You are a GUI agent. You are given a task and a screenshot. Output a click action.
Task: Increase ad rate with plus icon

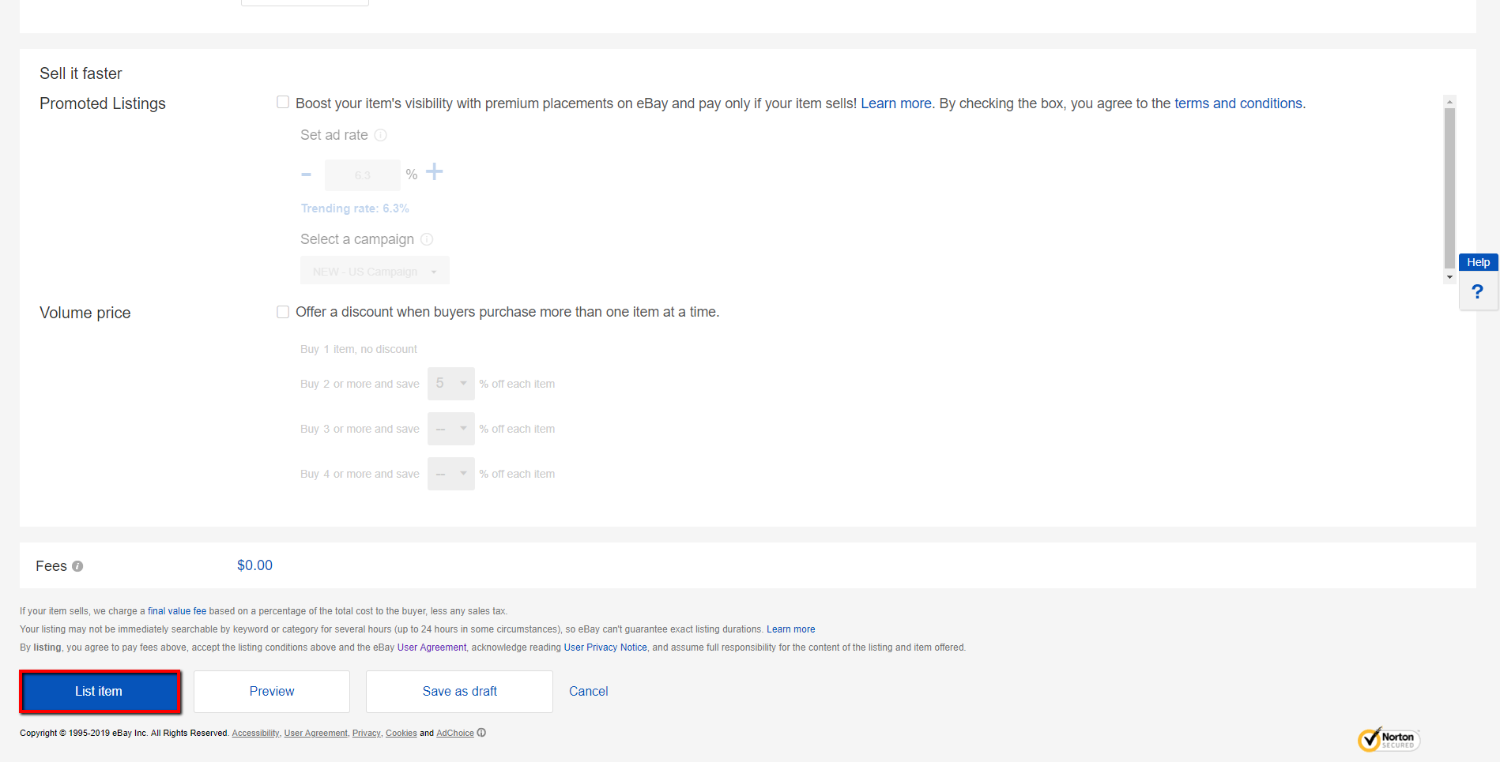click(435, 171)
